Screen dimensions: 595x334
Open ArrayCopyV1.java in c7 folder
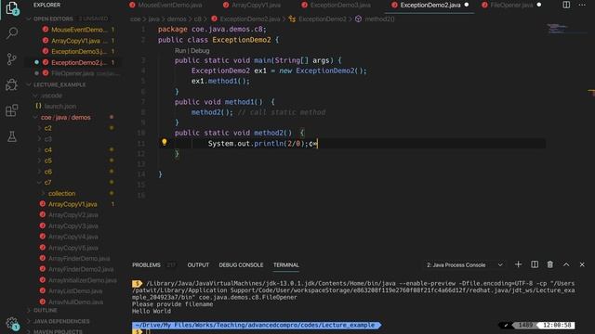click(x=73, y=204)
